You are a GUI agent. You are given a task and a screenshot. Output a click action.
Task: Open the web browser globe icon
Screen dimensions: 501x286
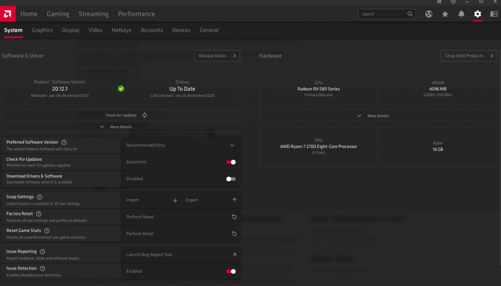429,14
